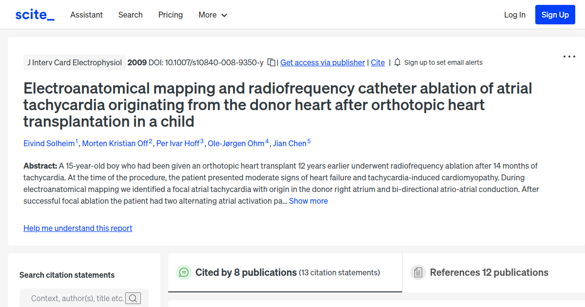Image resolution: width=585 pixels, height=307 pixels.
Task: Click the citation statements search field
Action: (73, 298)
